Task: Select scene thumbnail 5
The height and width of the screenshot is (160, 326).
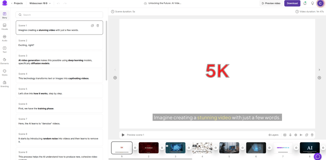Action: (229, 148)
